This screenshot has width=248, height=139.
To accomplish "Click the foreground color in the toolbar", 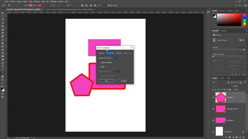I will point(2,89).
